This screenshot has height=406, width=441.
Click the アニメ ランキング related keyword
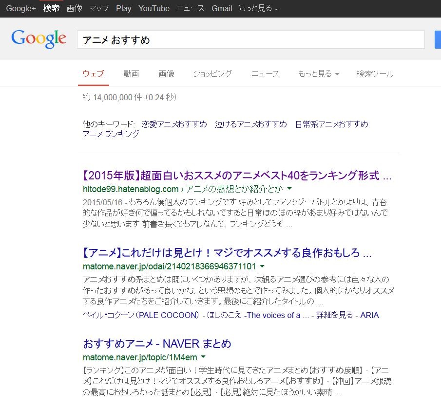(111, 134)
